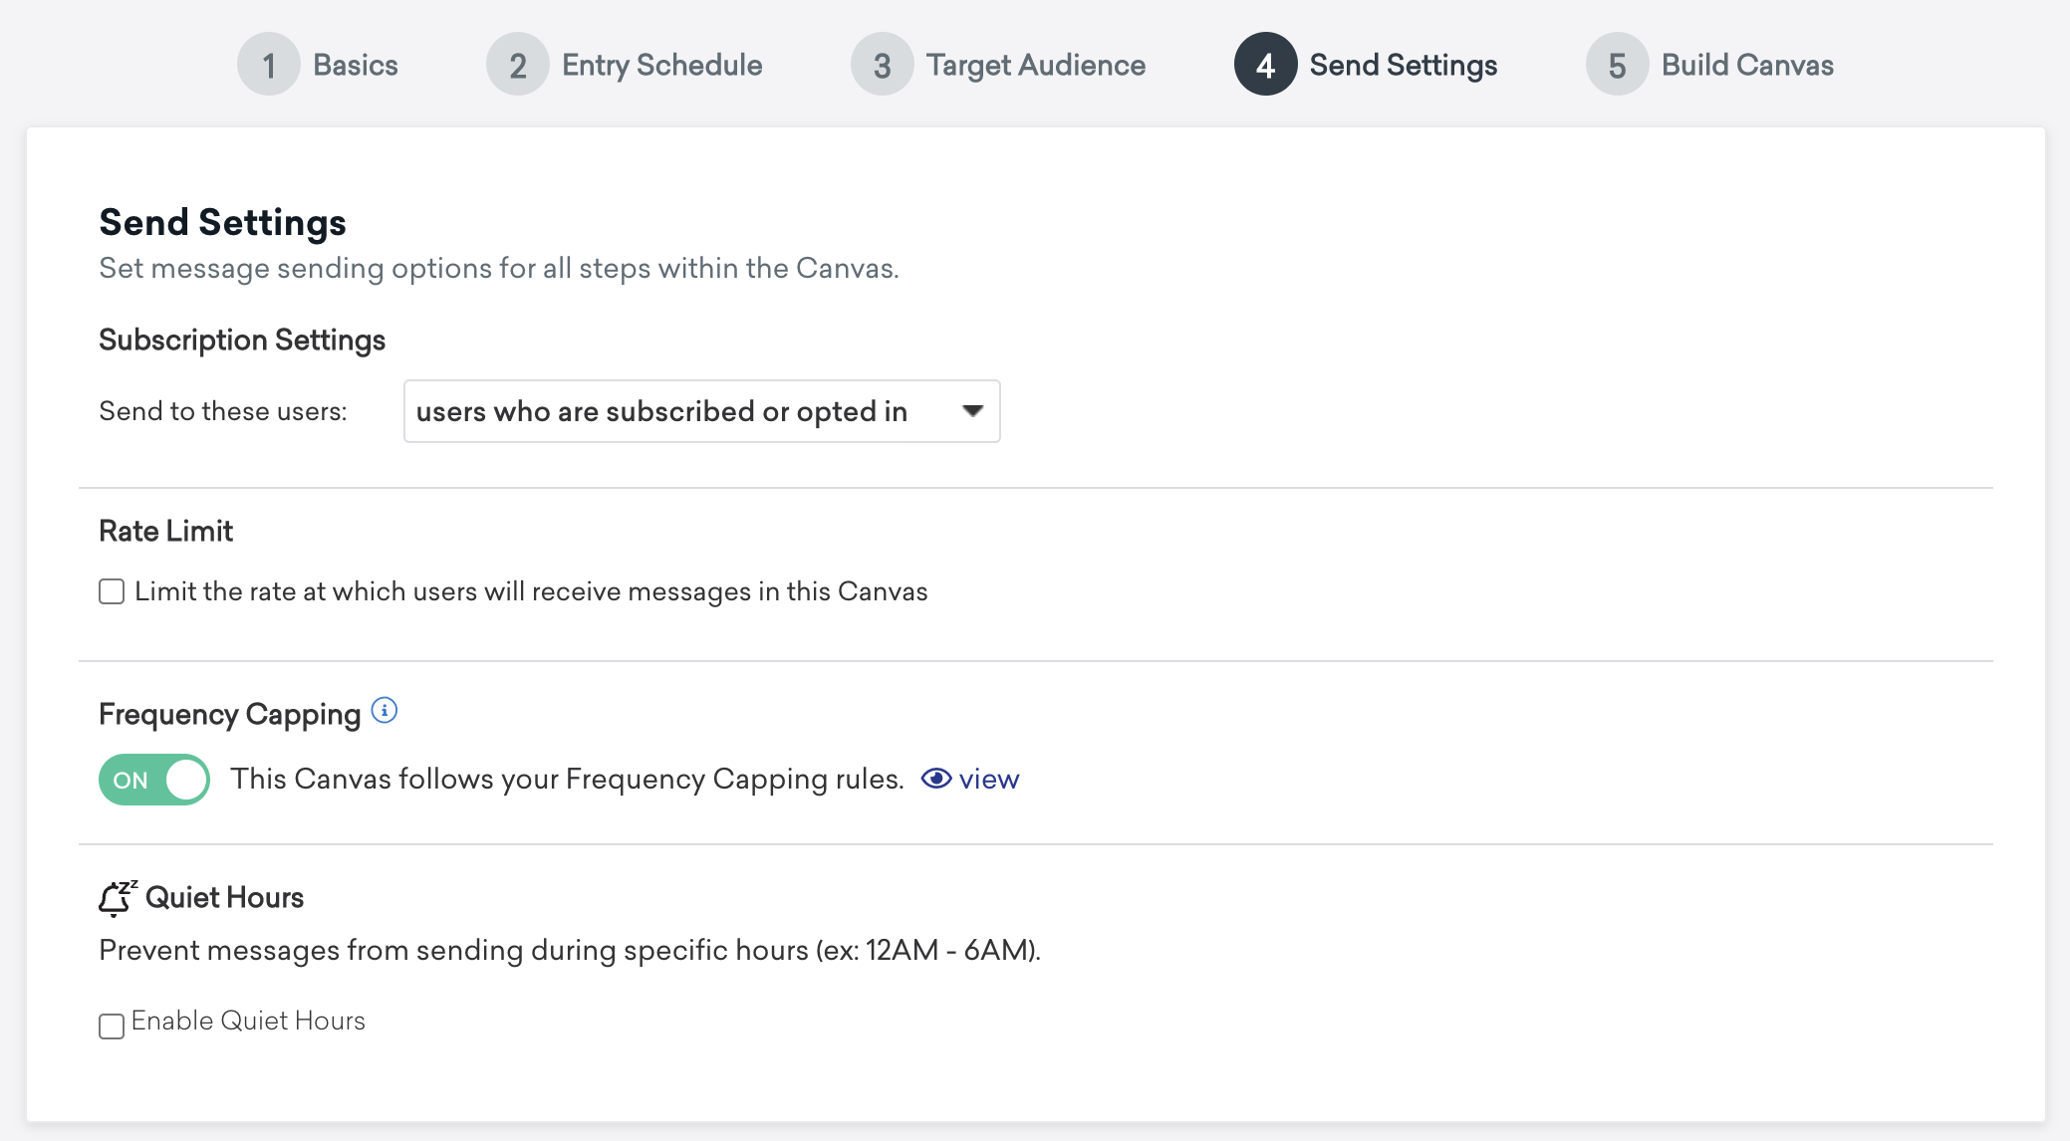This screenshot has width=2070, height=1141.
Task: Click the Frequency Capping info icon
Action: 385,711
